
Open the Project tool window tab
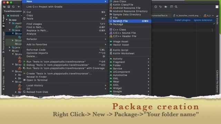pyautogui.click(x=3, y=21)
